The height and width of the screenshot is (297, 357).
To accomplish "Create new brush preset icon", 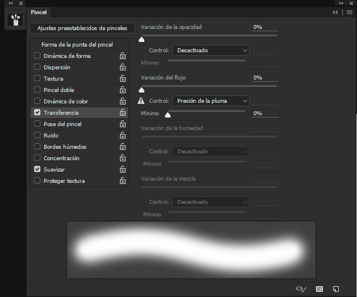I will pyautogui.click(x=336, y=289).
